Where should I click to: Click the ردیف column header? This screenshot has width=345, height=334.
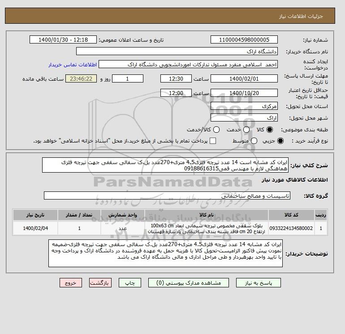(321, 215)
